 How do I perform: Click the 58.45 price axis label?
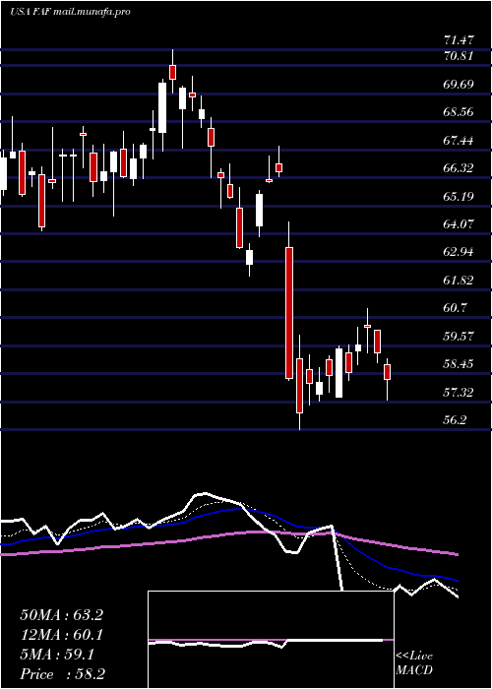[459, 364]
